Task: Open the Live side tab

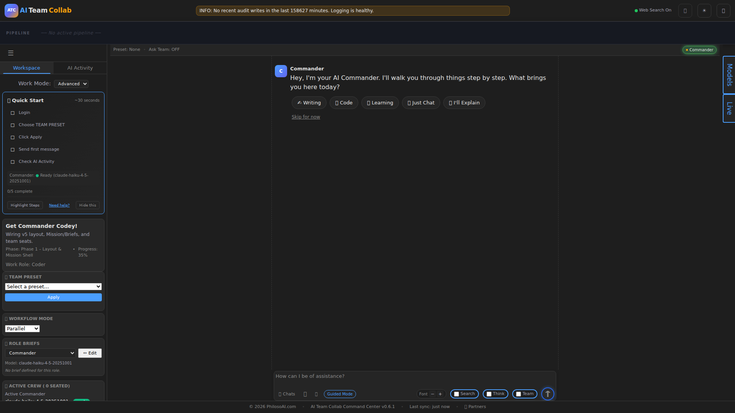Action: (729, 109)
